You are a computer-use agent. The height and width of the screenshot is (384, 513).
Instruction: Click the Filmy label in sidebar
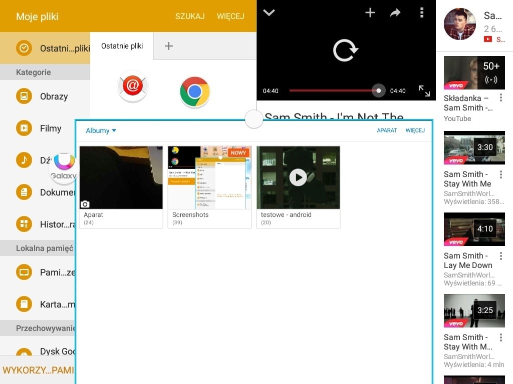(51, 128)
